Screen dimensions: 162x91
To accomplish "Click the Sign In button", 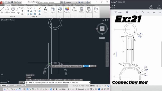I will pyautogui.click(x=67, y=2).
